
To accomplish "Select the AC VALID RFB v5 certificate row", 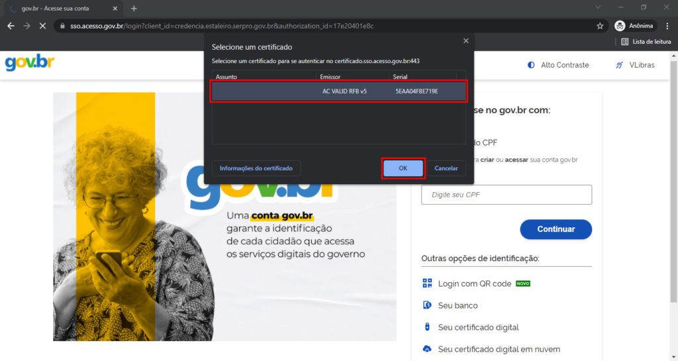I will click(x=338, y=91).
